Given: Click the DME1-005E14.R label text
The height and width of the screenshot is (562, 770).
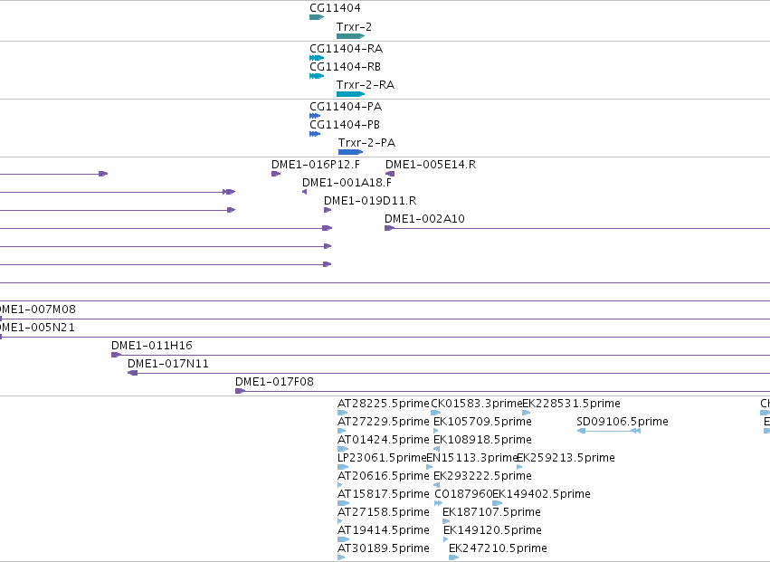Looking at the screenshot, I should (431, 165).
